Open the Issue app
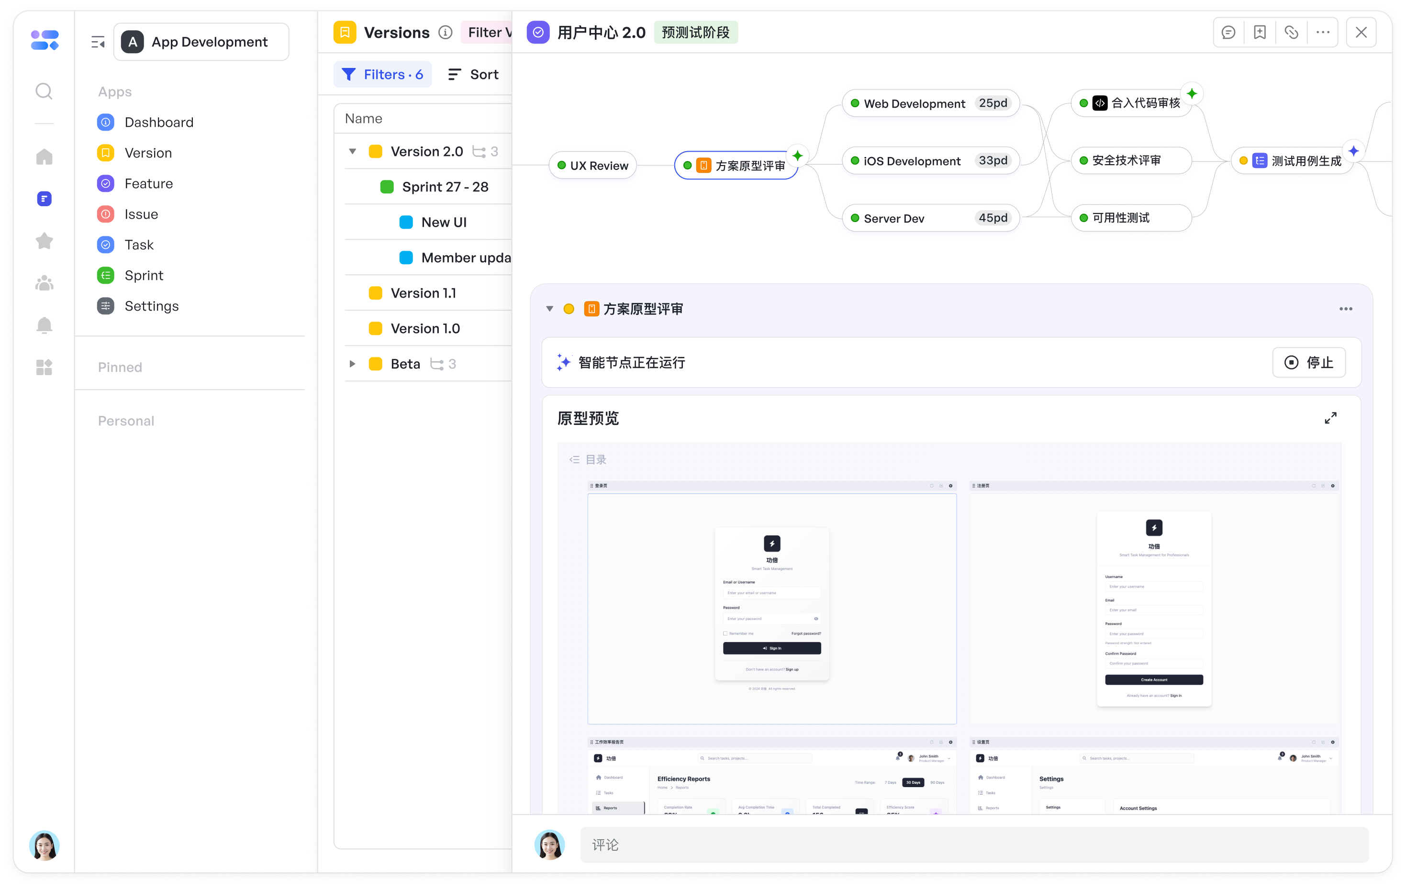 pos(128,214)
